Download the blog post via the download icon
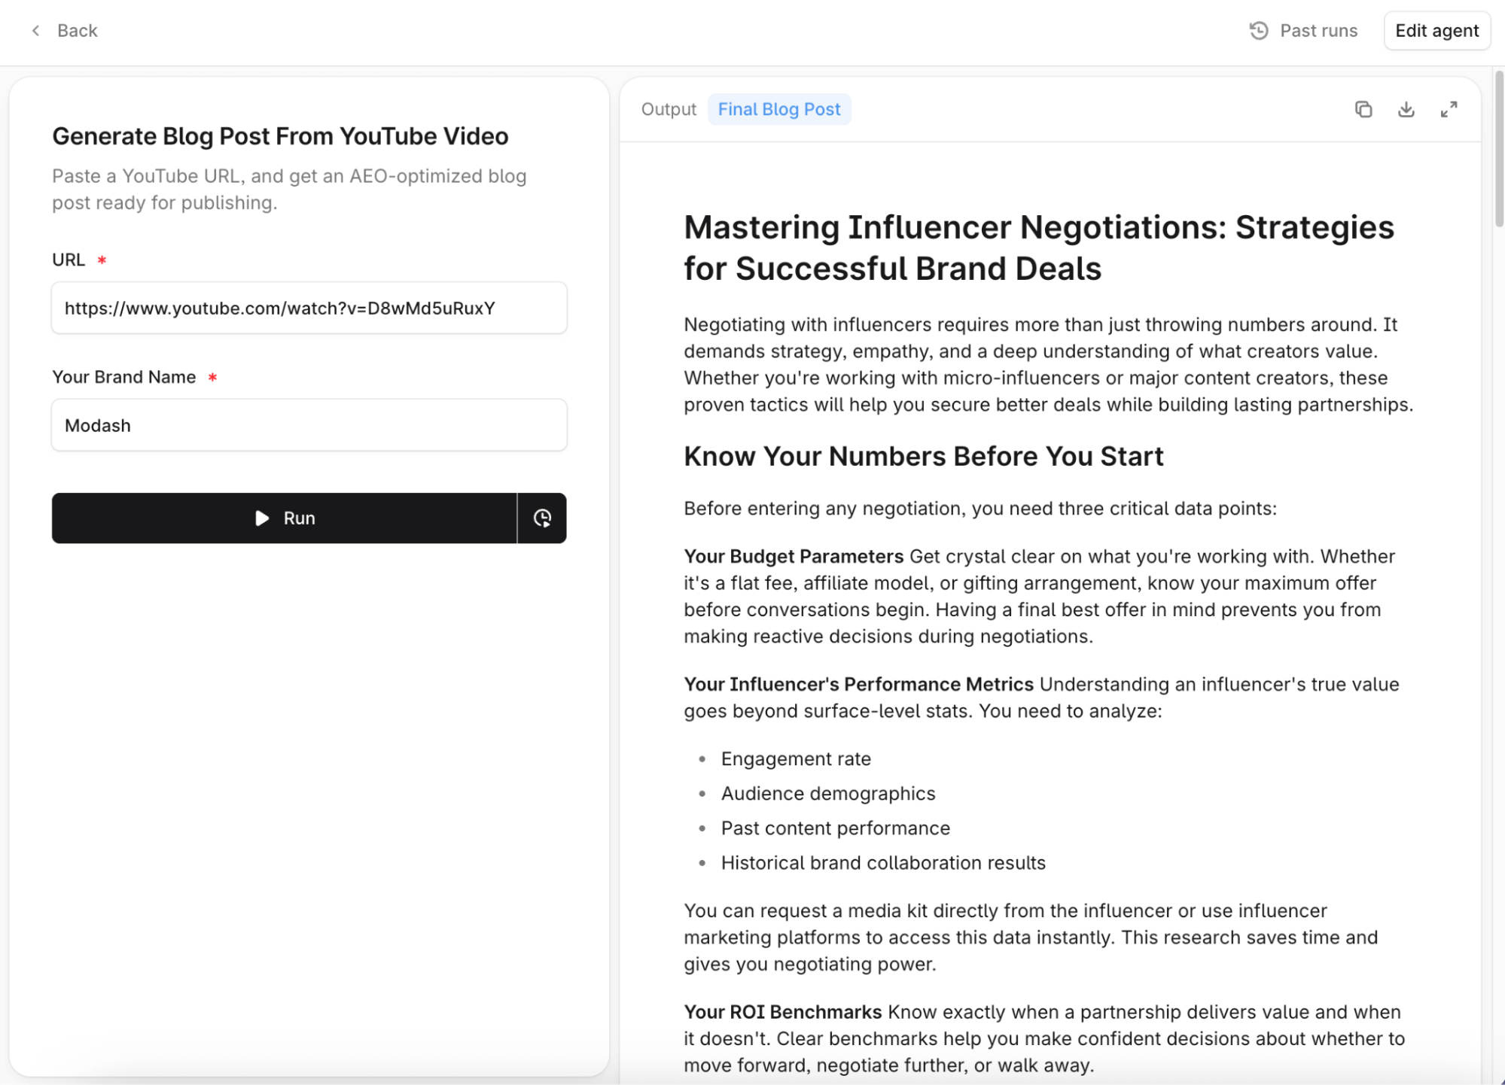The image size is (1505, 1085). [1406, 110]
